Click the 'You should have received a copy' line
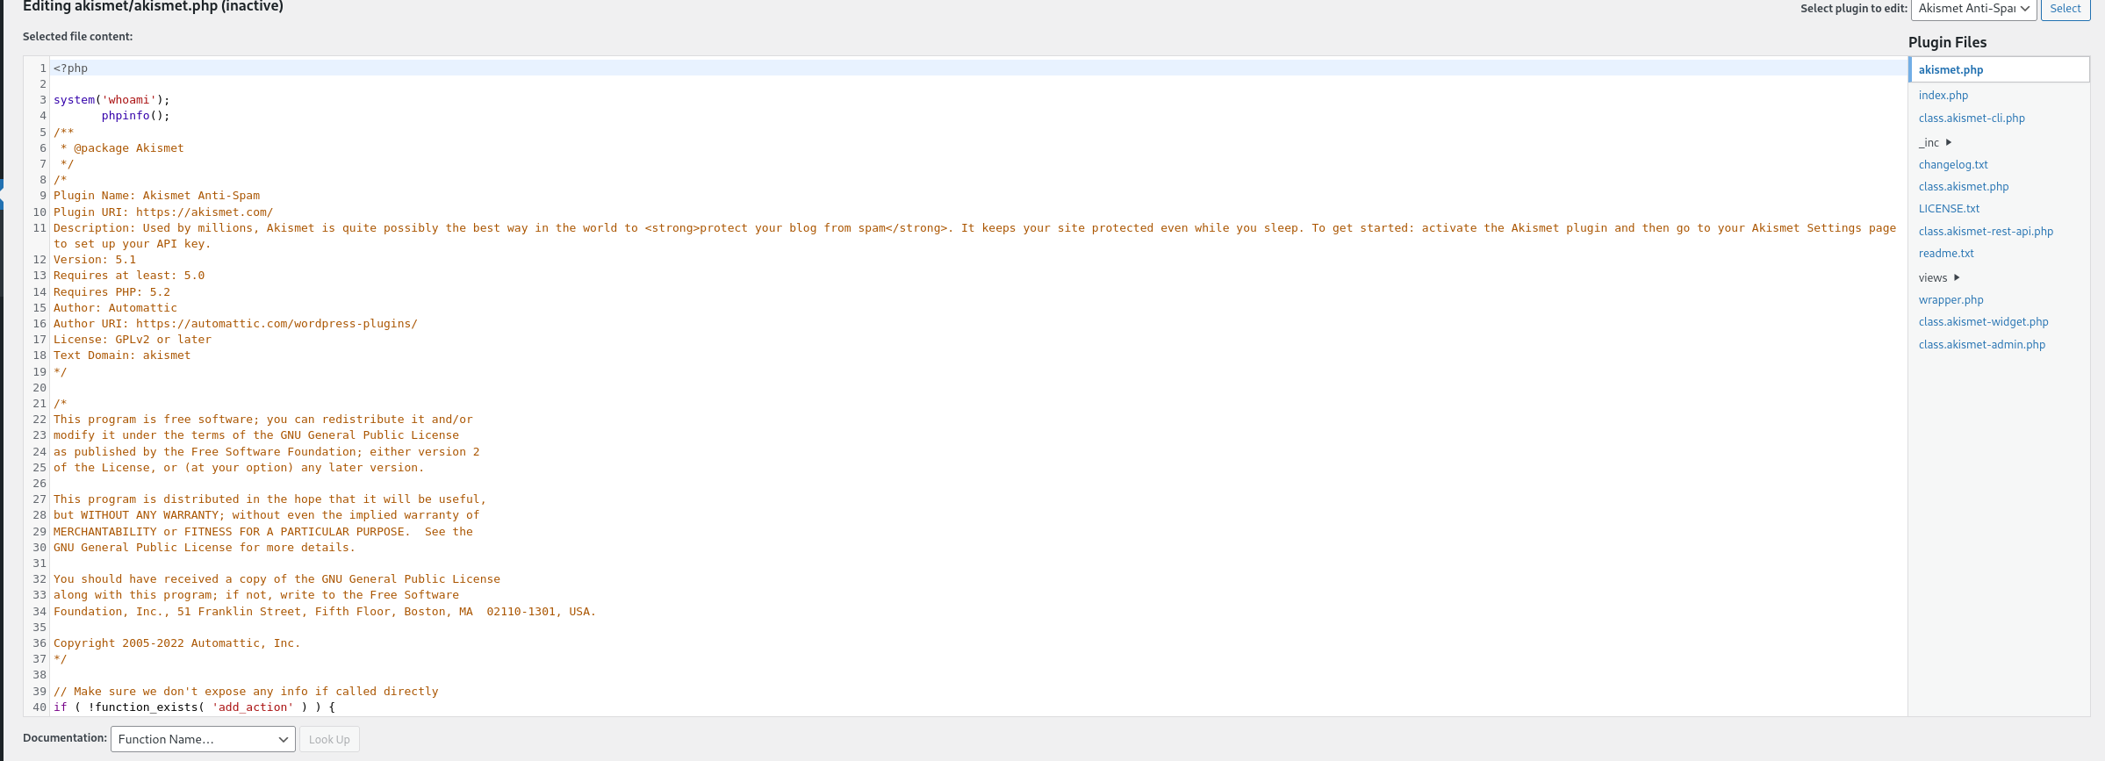Screen dimensions: 2105x761 277,579
